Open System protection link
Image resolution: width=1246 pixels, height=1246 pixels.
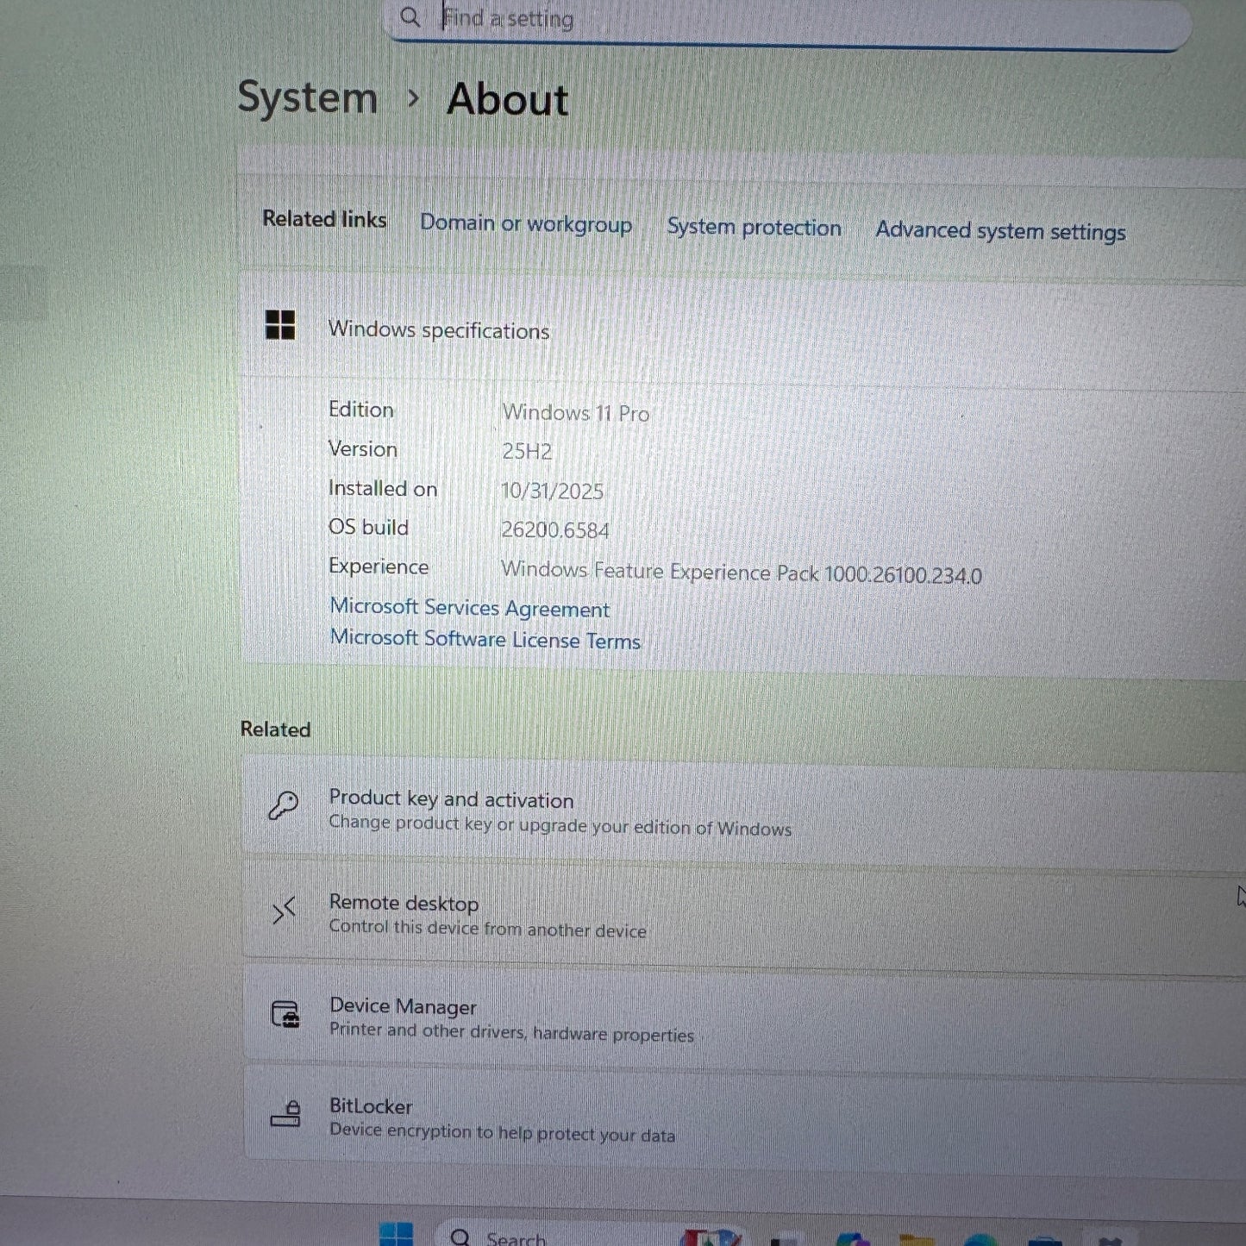click(x=754, y=228)
